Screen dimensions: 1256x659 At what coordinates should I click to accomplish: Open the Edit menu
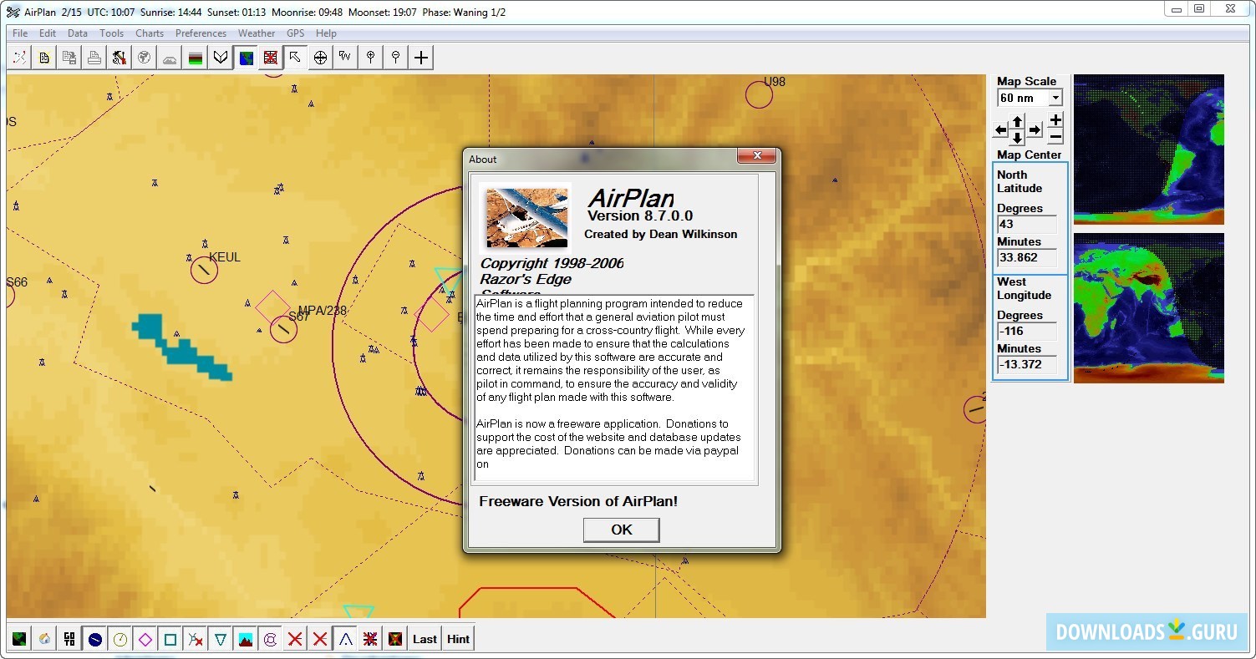(x=48, y=33)
